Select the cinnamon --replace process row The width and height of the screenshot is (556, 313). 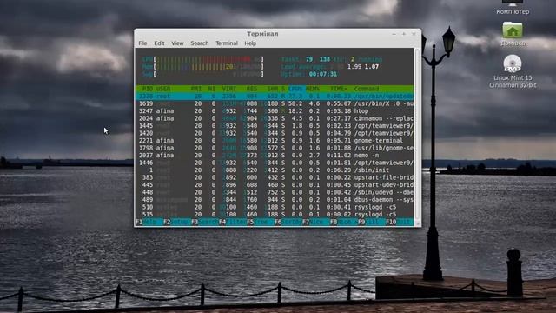click(x=275, y=118)
